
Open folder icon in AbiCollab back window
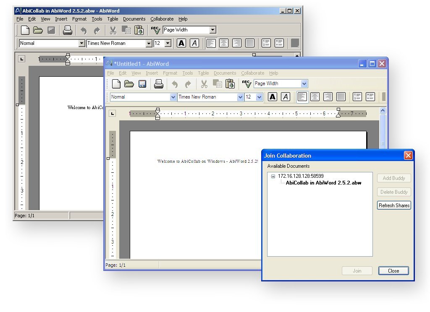point(38,30)
